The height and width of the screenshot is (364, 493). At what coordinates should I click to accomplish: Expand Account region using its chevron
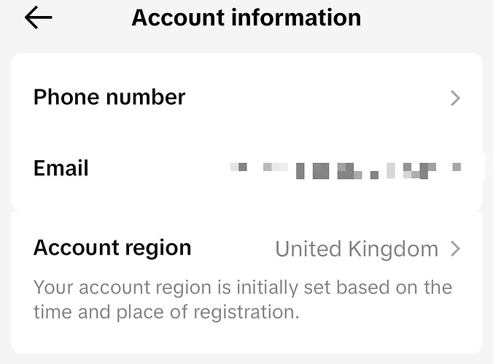455,250
